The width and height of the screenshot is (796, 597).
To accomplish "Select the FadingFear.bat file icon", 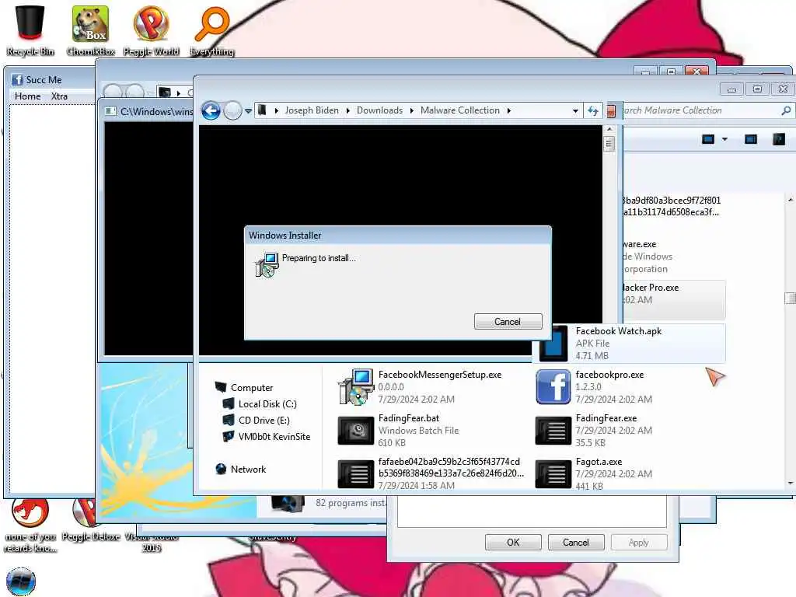I will (355, 431).
